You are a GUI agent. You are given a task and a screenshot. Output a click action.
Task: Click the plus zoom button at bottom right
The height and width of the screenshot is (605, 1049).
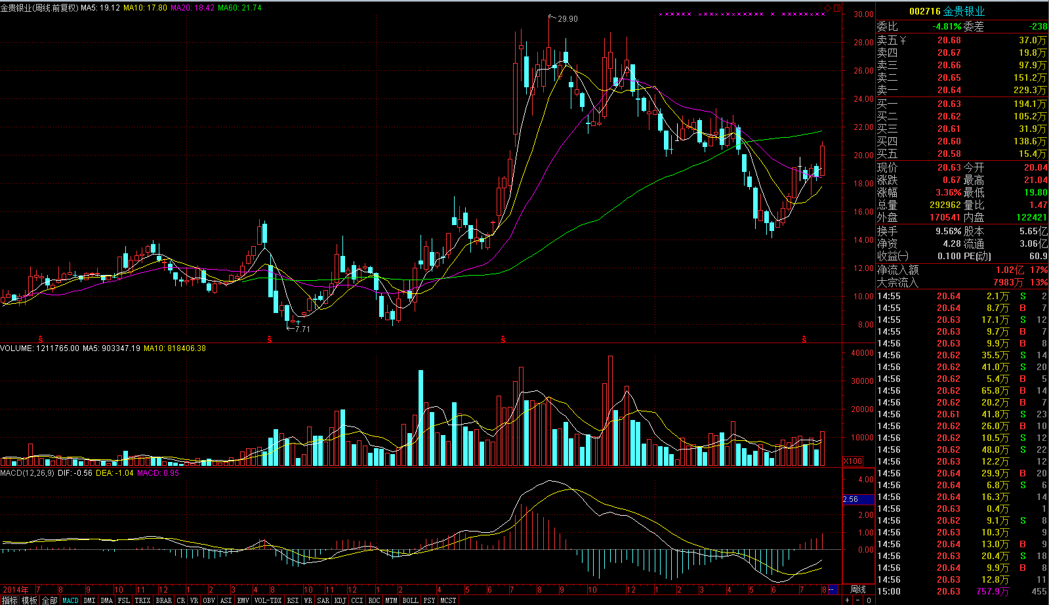[x=848, y=600]
